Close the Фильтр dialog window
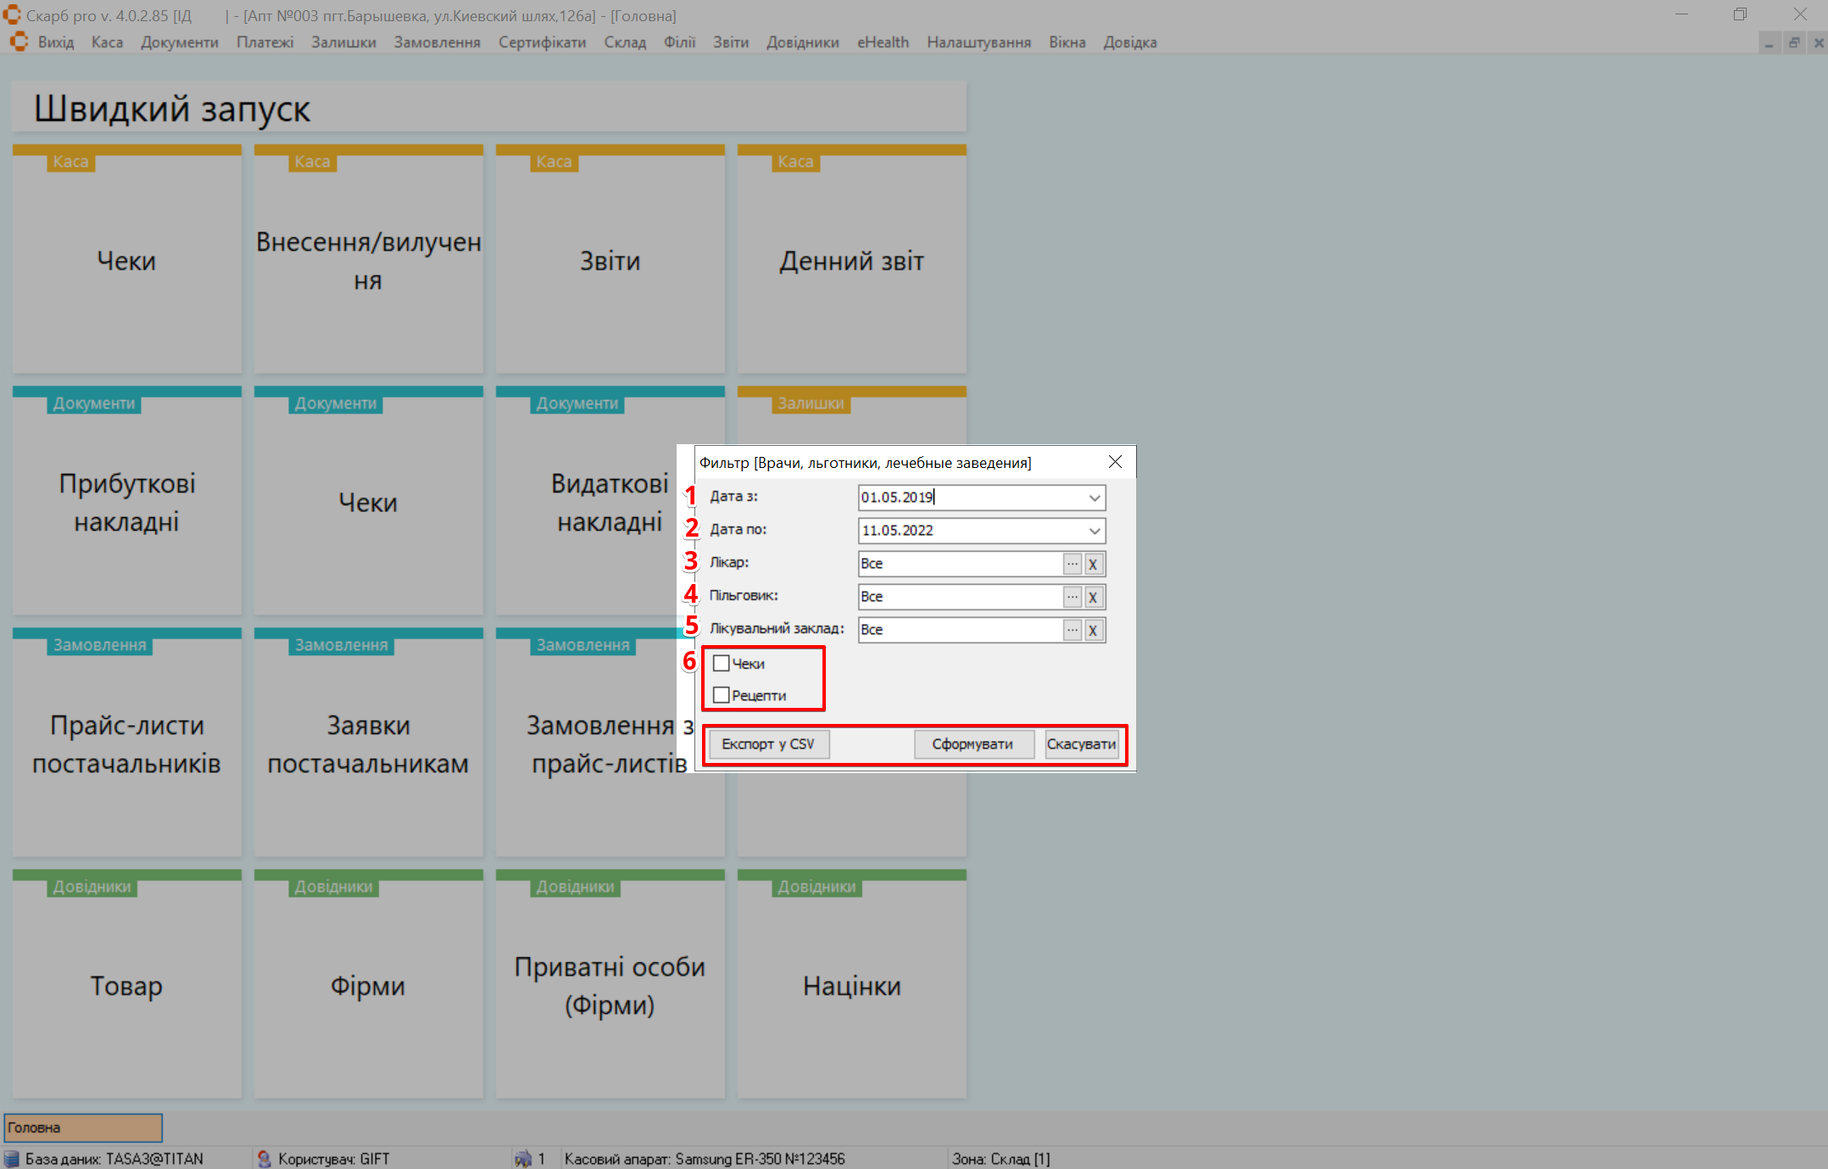The height and width of the screenshot is (1169, 1828). pos(1115,462)
